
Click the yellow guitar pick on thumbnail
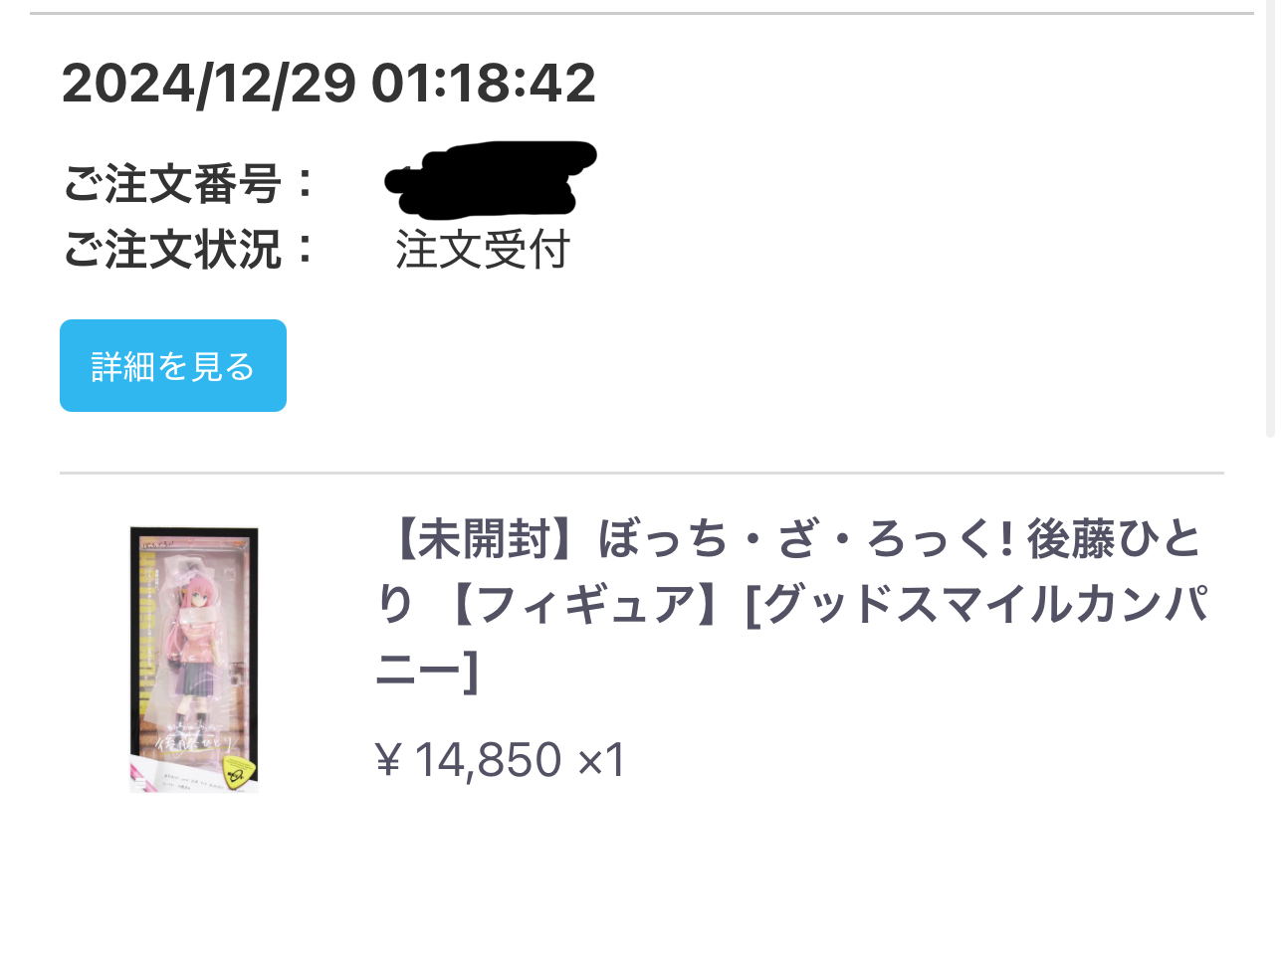237,771
